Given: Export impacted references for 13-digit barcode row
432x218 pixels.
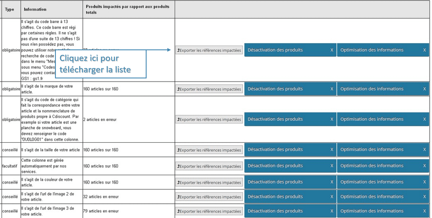Looking at the screenshot, I should tap(209, 50).
